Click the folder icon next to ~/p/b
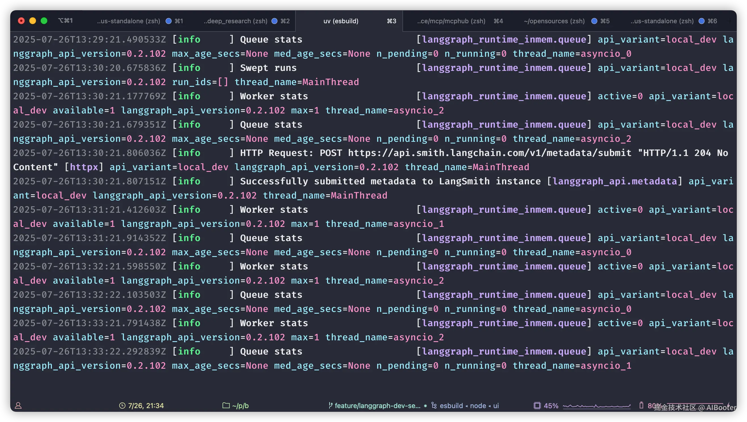The width and height of the screenshot is (747, 422). click(x=226, y=406)
